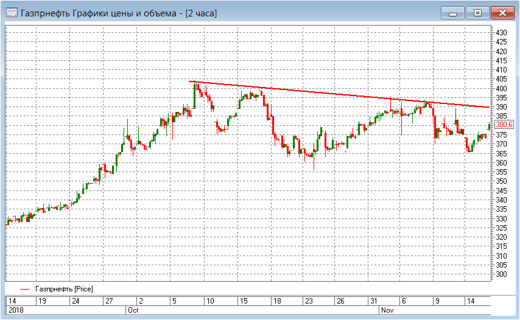Close the Газпрнефть chart window
This screenshot has height=320, width=520.
[x=502, y=12]
